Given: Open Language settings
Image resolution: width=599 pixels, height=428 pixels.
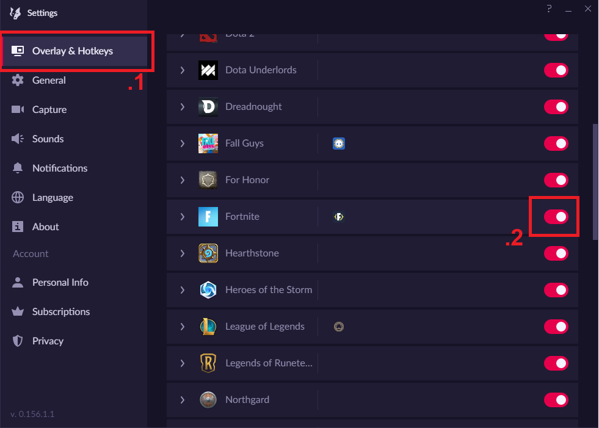Looking at the screenshot, I should (x=73, y=198).
